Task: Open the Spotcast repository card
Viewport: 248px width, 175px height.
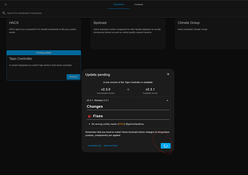Action: [x=128, y=34]
